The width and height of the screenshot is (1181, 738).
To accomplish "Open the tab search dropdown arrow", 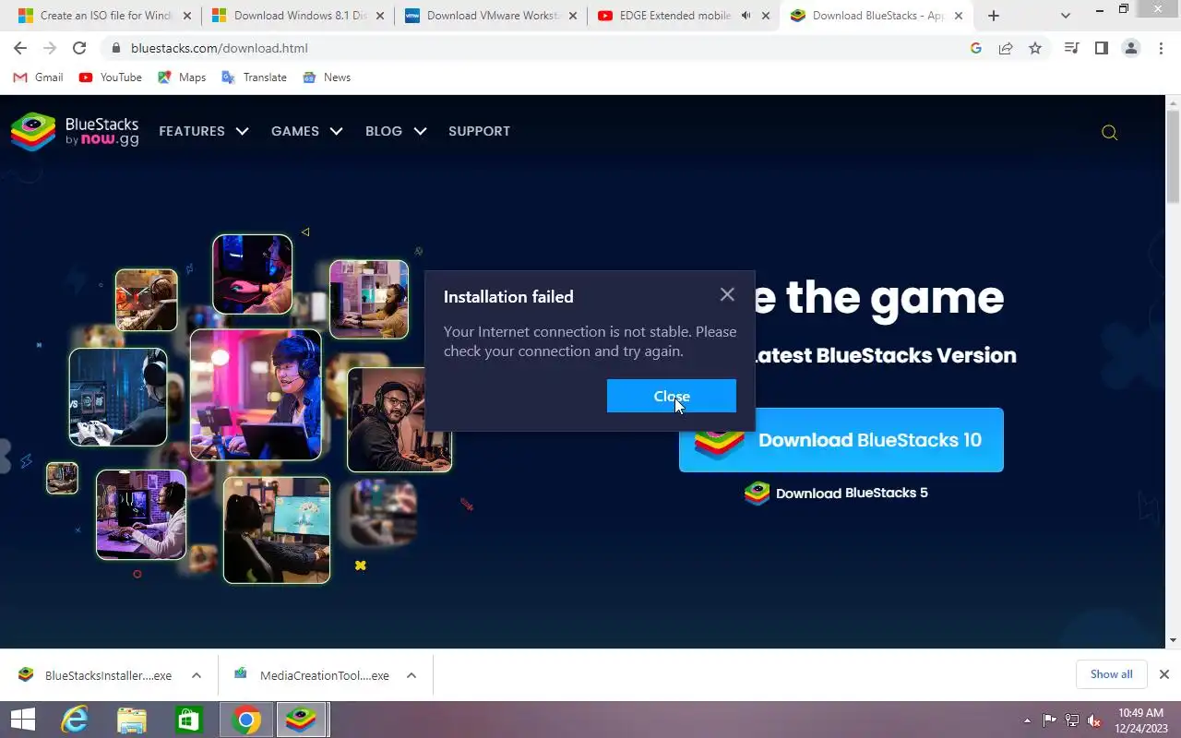I will (x=1066, y=16).
